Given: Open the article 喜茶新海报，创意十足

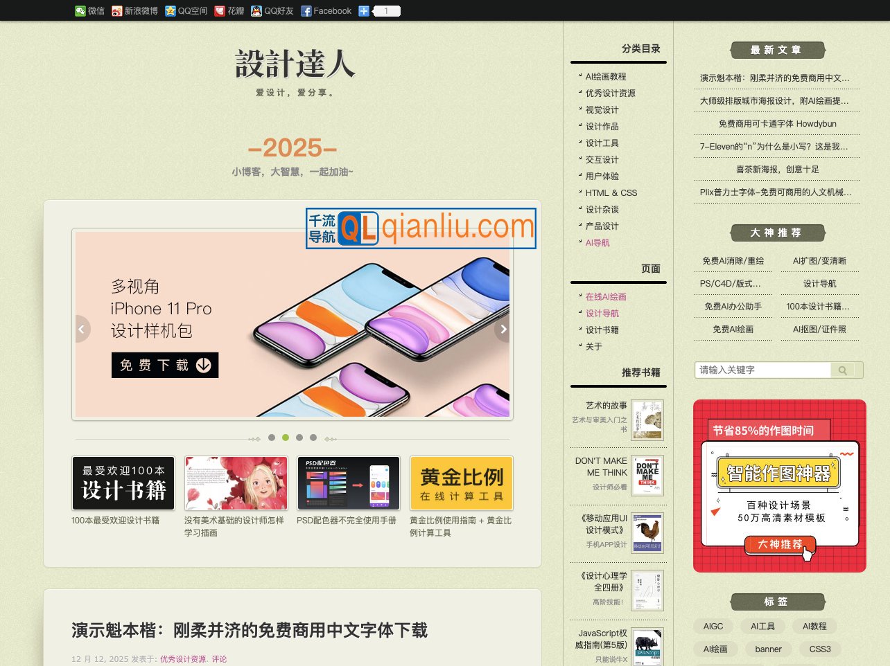Looking at the screenshot, I should click(x=778, y=169).
